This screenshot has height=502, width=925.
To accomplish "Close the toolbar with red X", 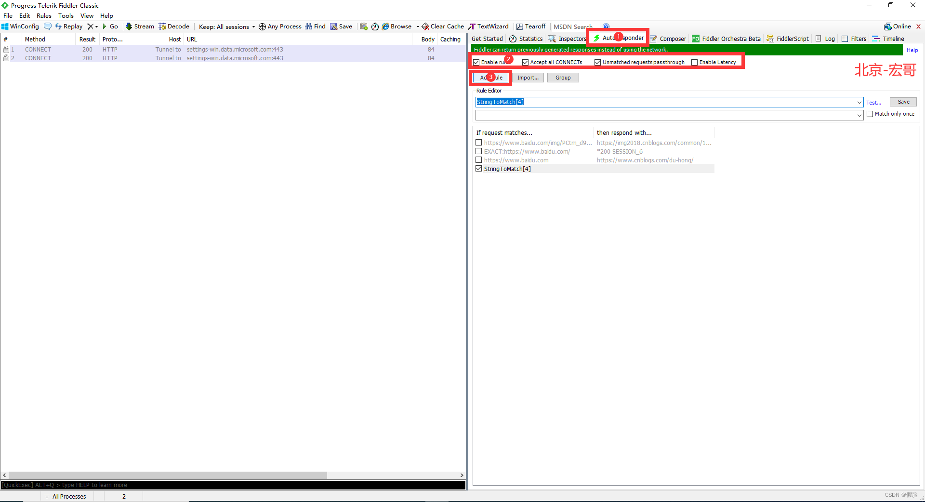I will coord(919,26).
